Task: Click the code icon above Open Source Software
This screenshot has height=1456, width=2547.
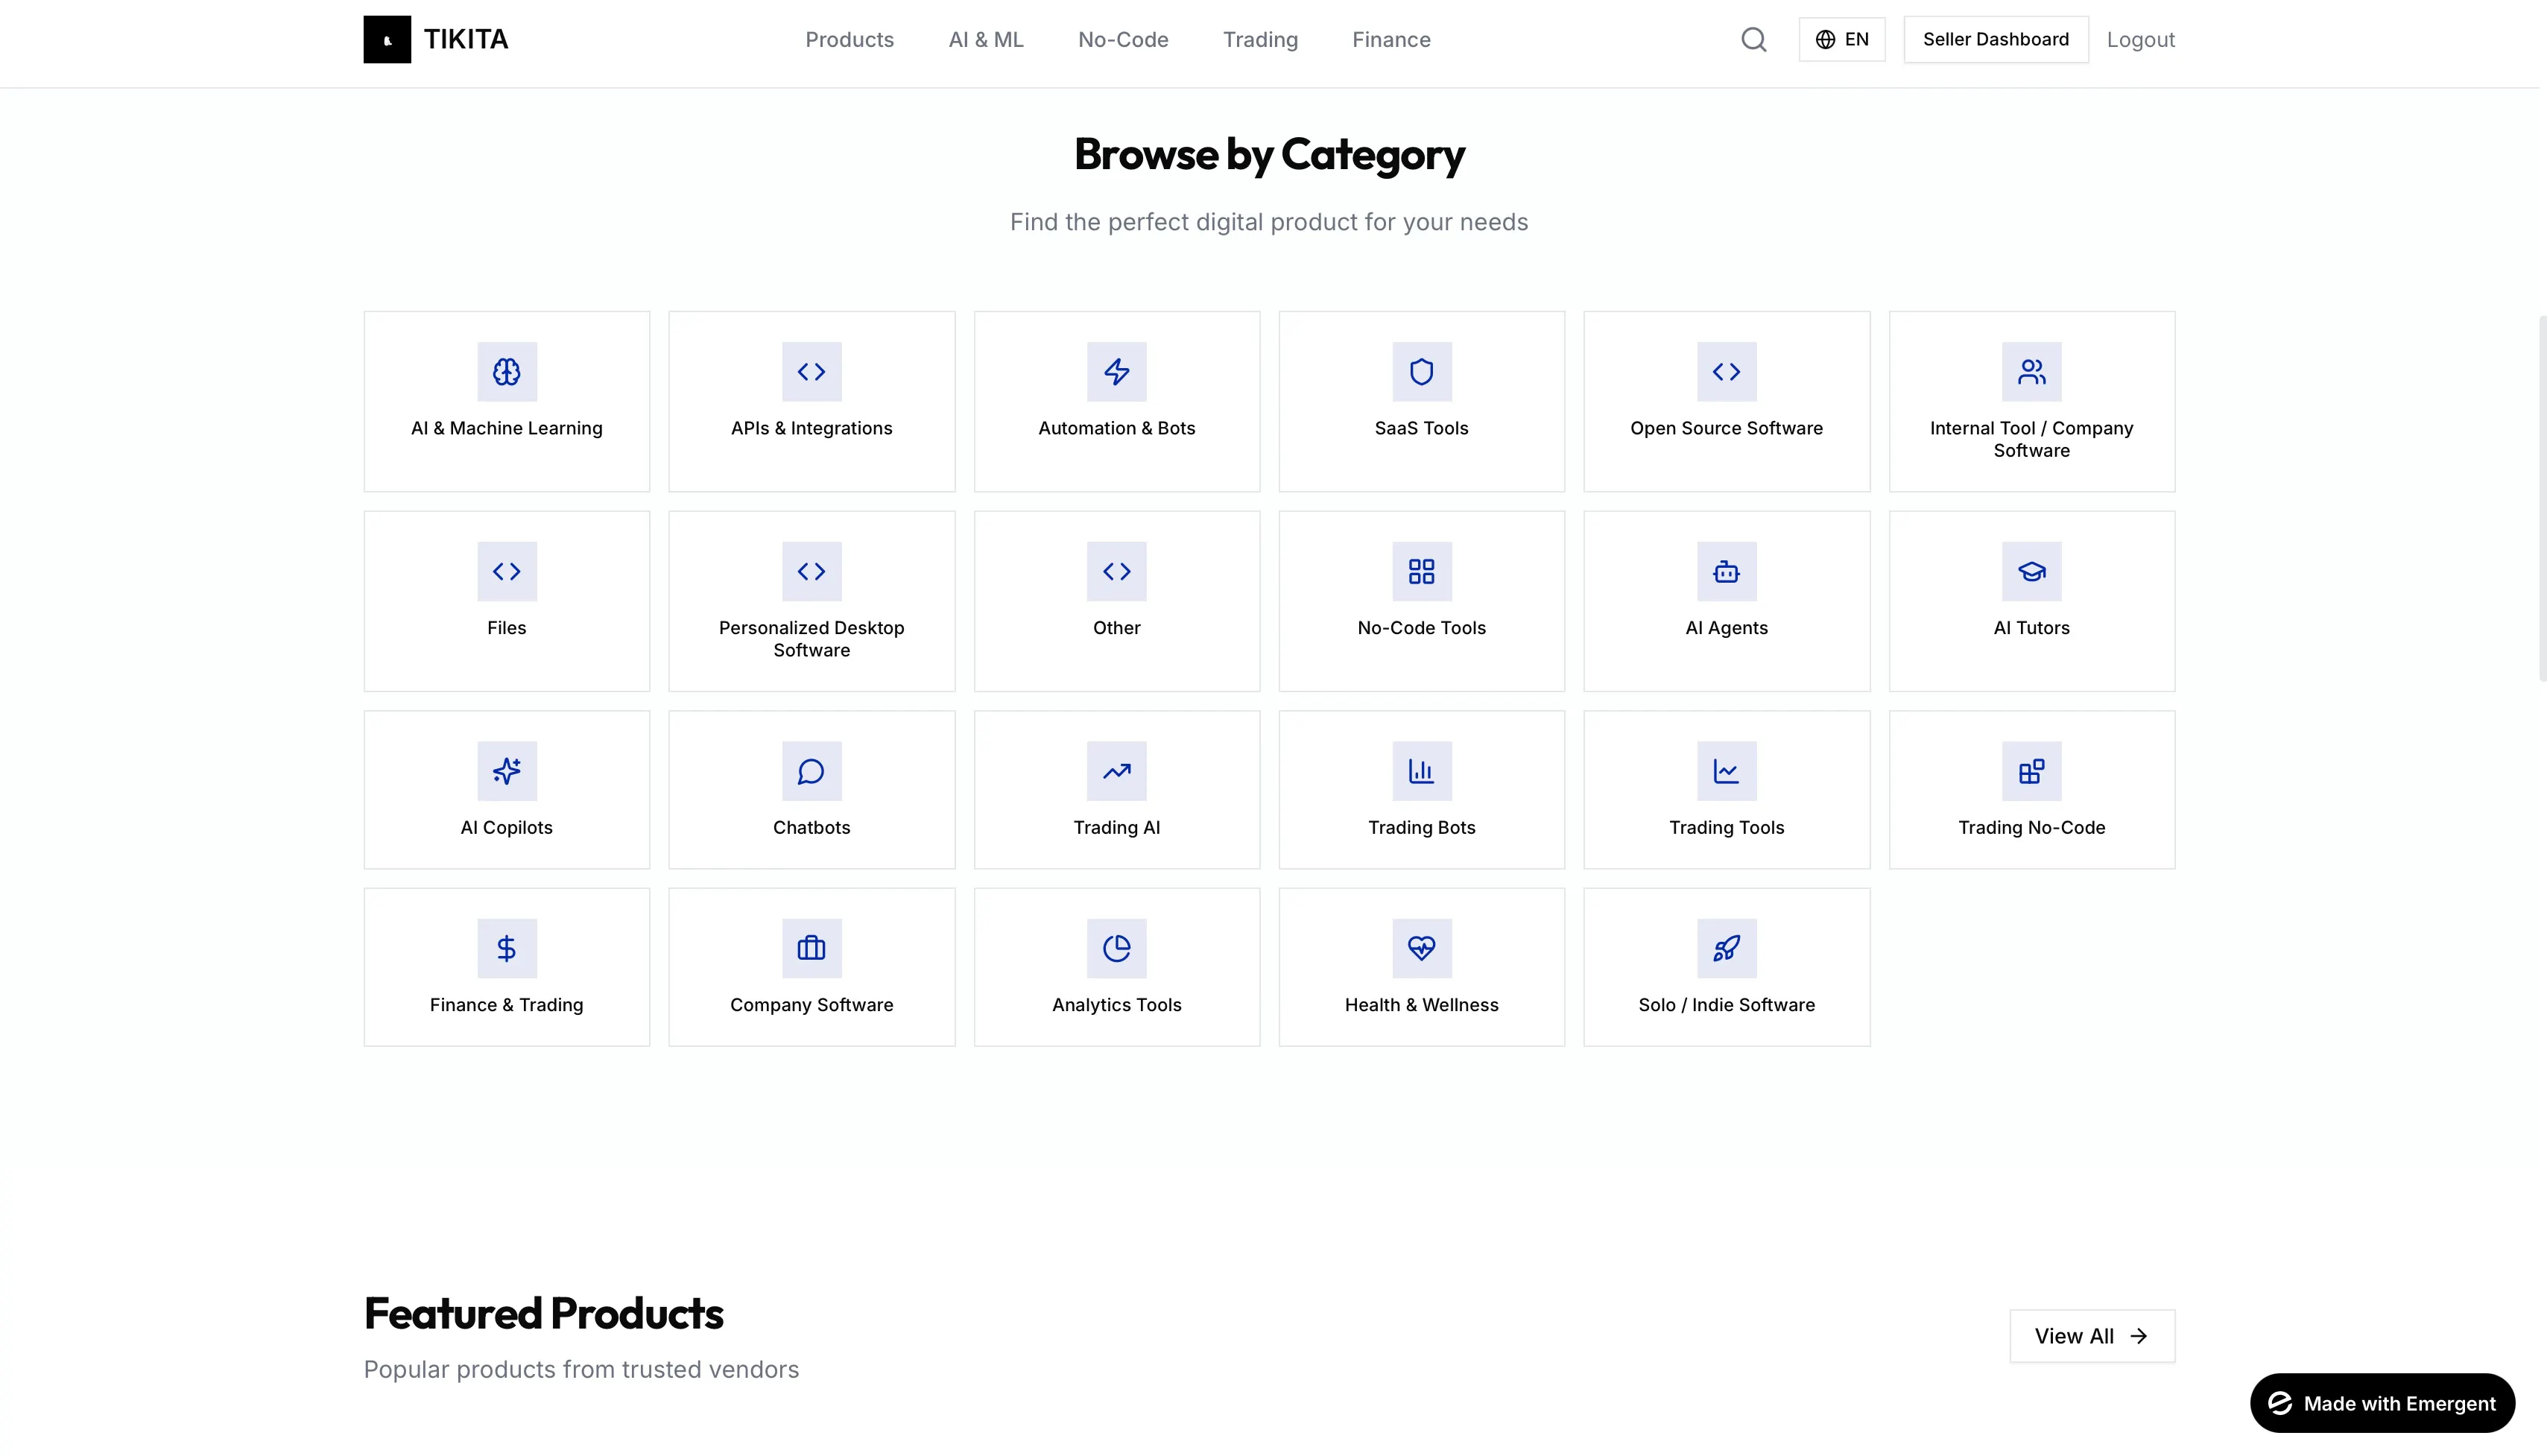Action: coord(1726,372)
